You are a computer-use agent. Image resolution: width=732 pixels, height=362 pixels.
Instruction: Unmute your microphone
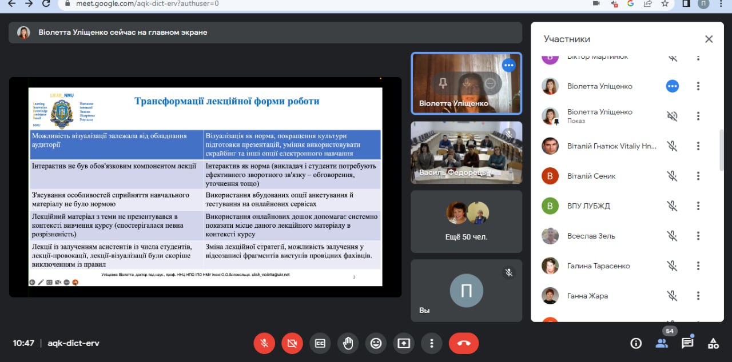(264, 343)
